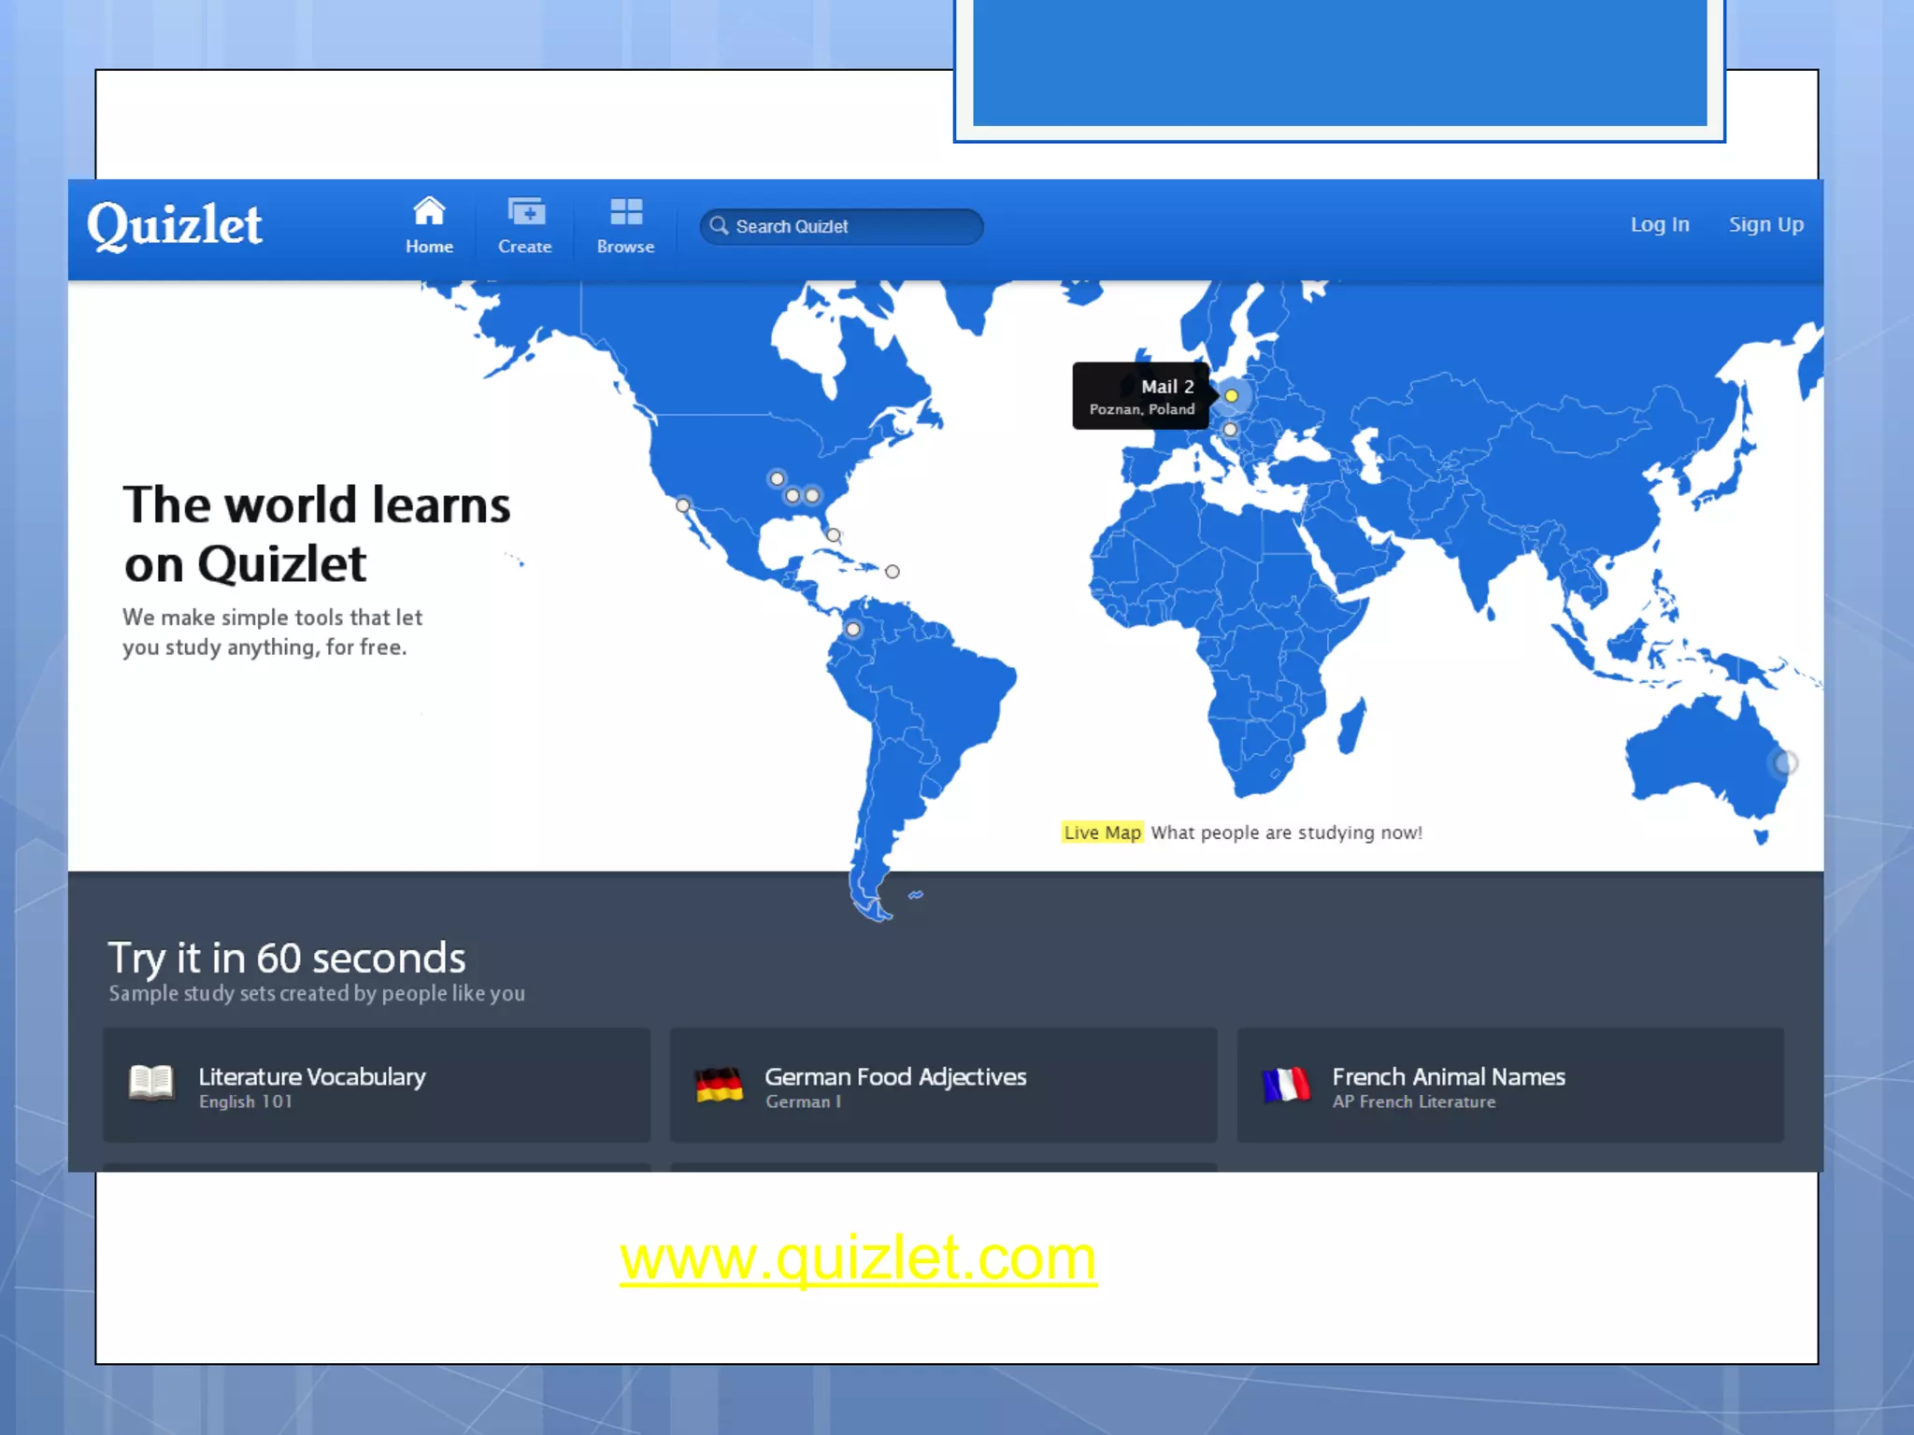Open the Browse grid icon
This screenshot has height=1435, width=1914.
click(x=626, y=211)
